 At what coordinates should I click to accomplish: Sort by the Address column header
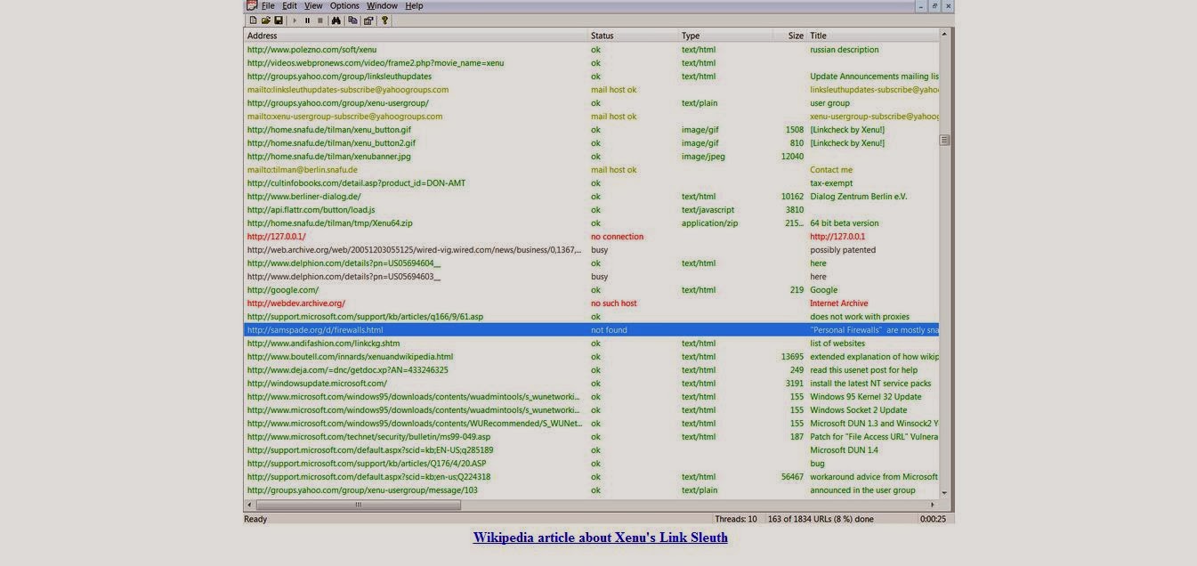(x=416, y=36)
